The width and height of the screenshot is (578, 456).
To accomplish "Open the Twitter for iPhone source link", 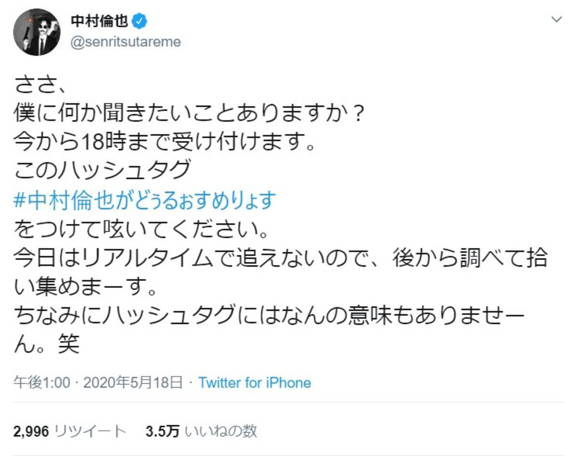I will pos(254,383).
